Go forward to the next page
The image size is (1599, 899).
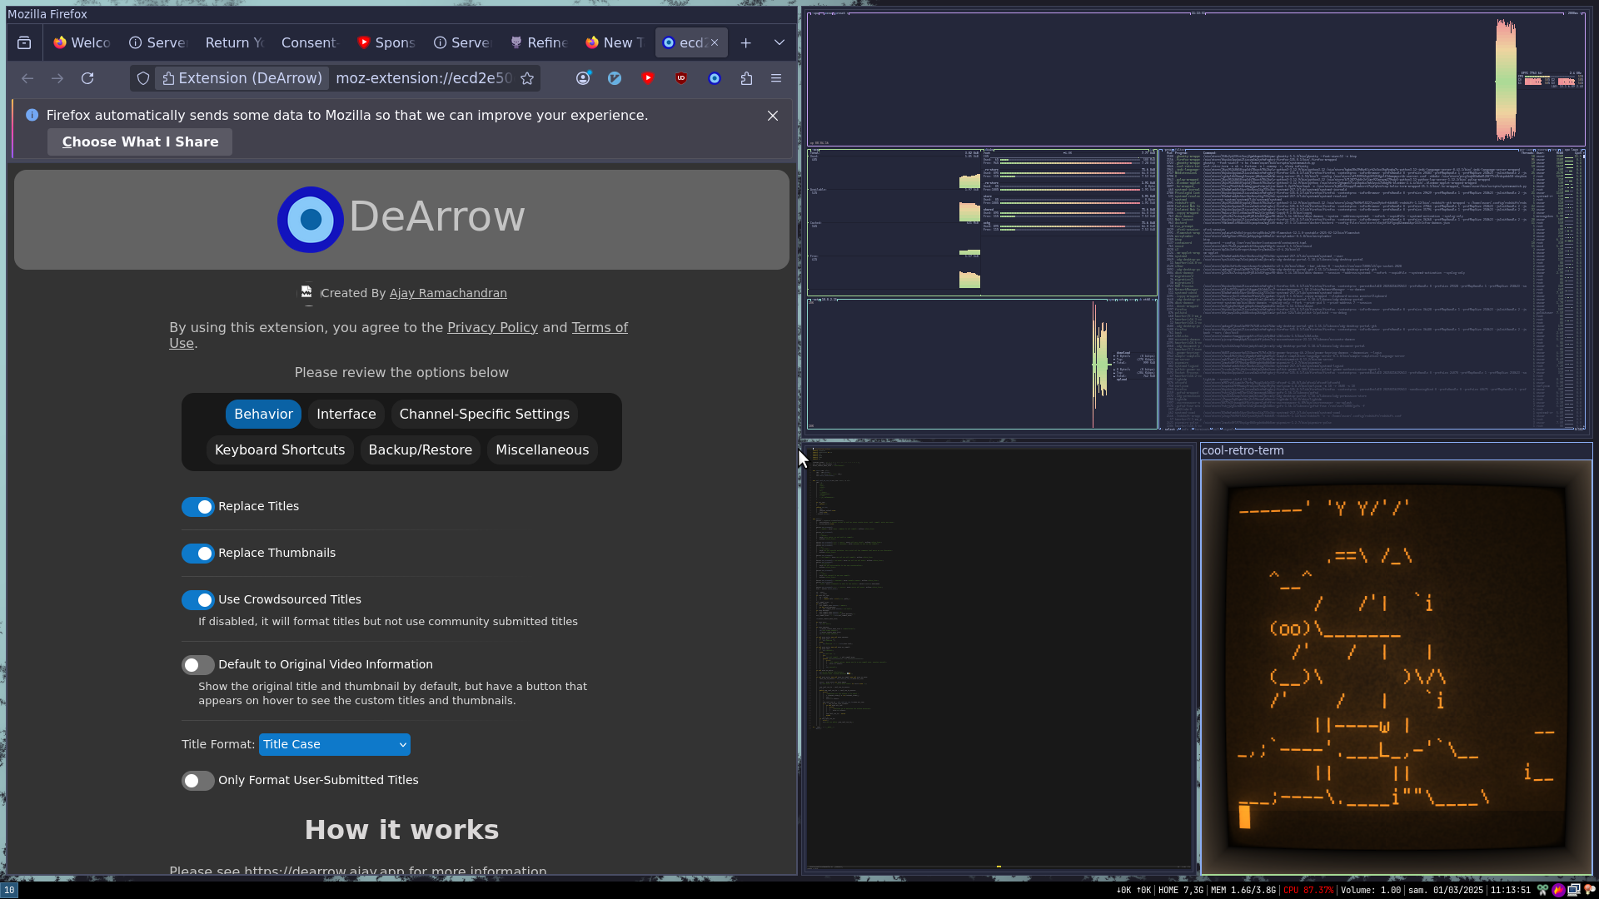[57, 78]
